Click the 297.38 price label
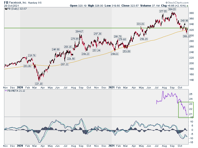198x148 pixels. [x=98, y=34]
